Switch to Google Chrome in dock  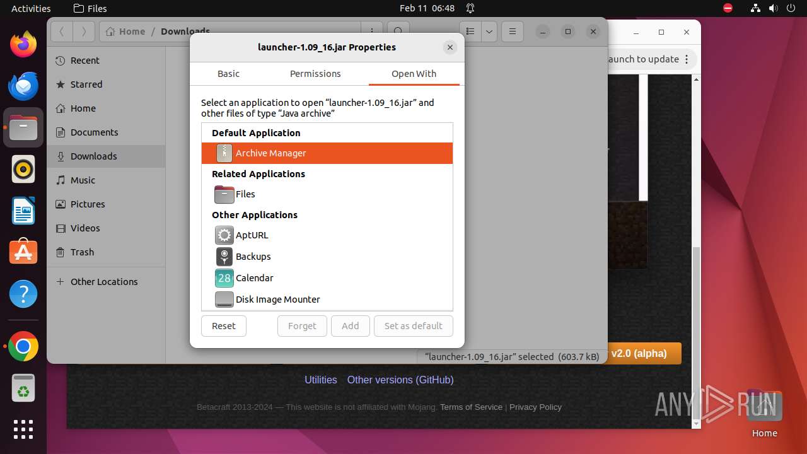click(23, 346)
